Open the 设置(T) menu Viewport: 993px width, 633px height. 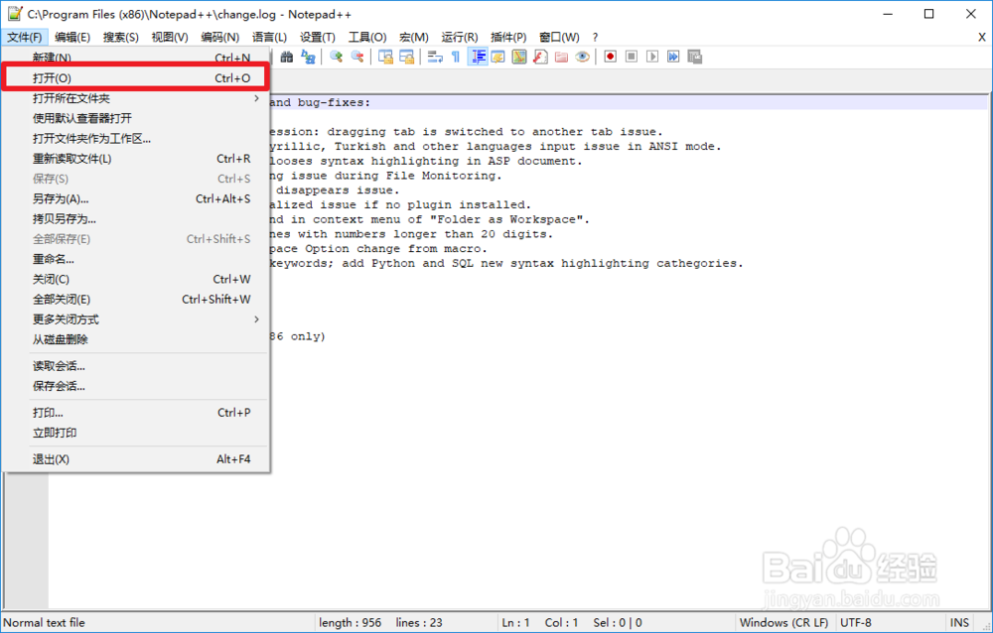tap(318, 38)
